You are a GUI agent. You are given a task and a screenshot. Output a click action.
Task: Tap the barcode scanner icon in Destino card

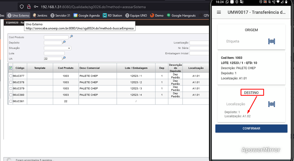(271, 104)
